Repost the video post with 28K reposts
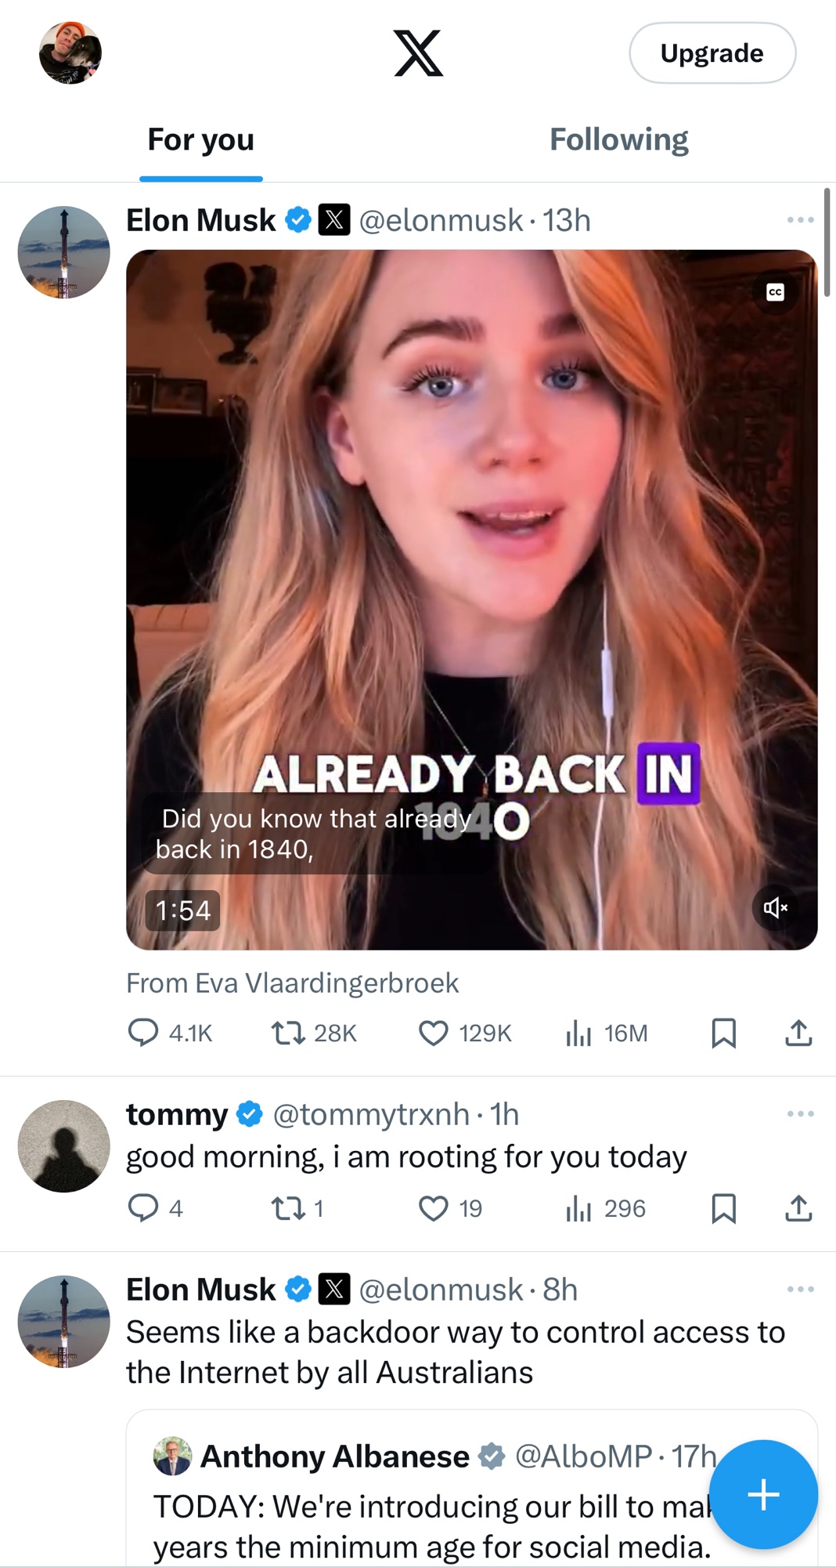Image resolution: width=836 pixels, height=1567 pixels. tap(288, 1033)
